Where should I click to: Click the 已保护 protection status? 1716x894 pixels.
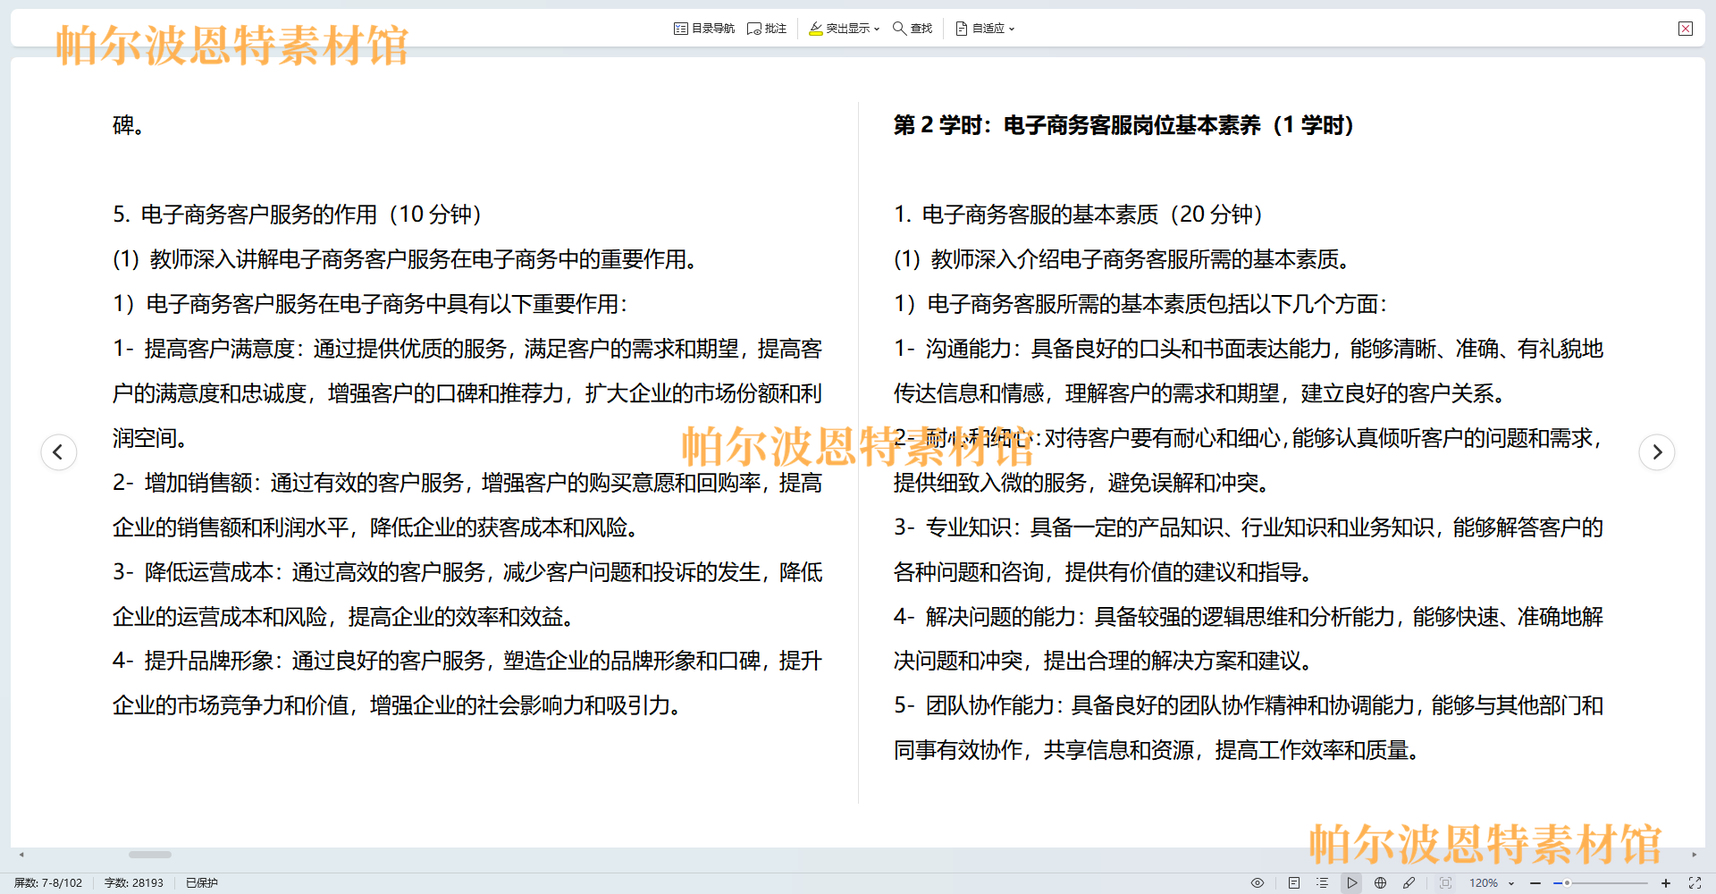(202, 882)
